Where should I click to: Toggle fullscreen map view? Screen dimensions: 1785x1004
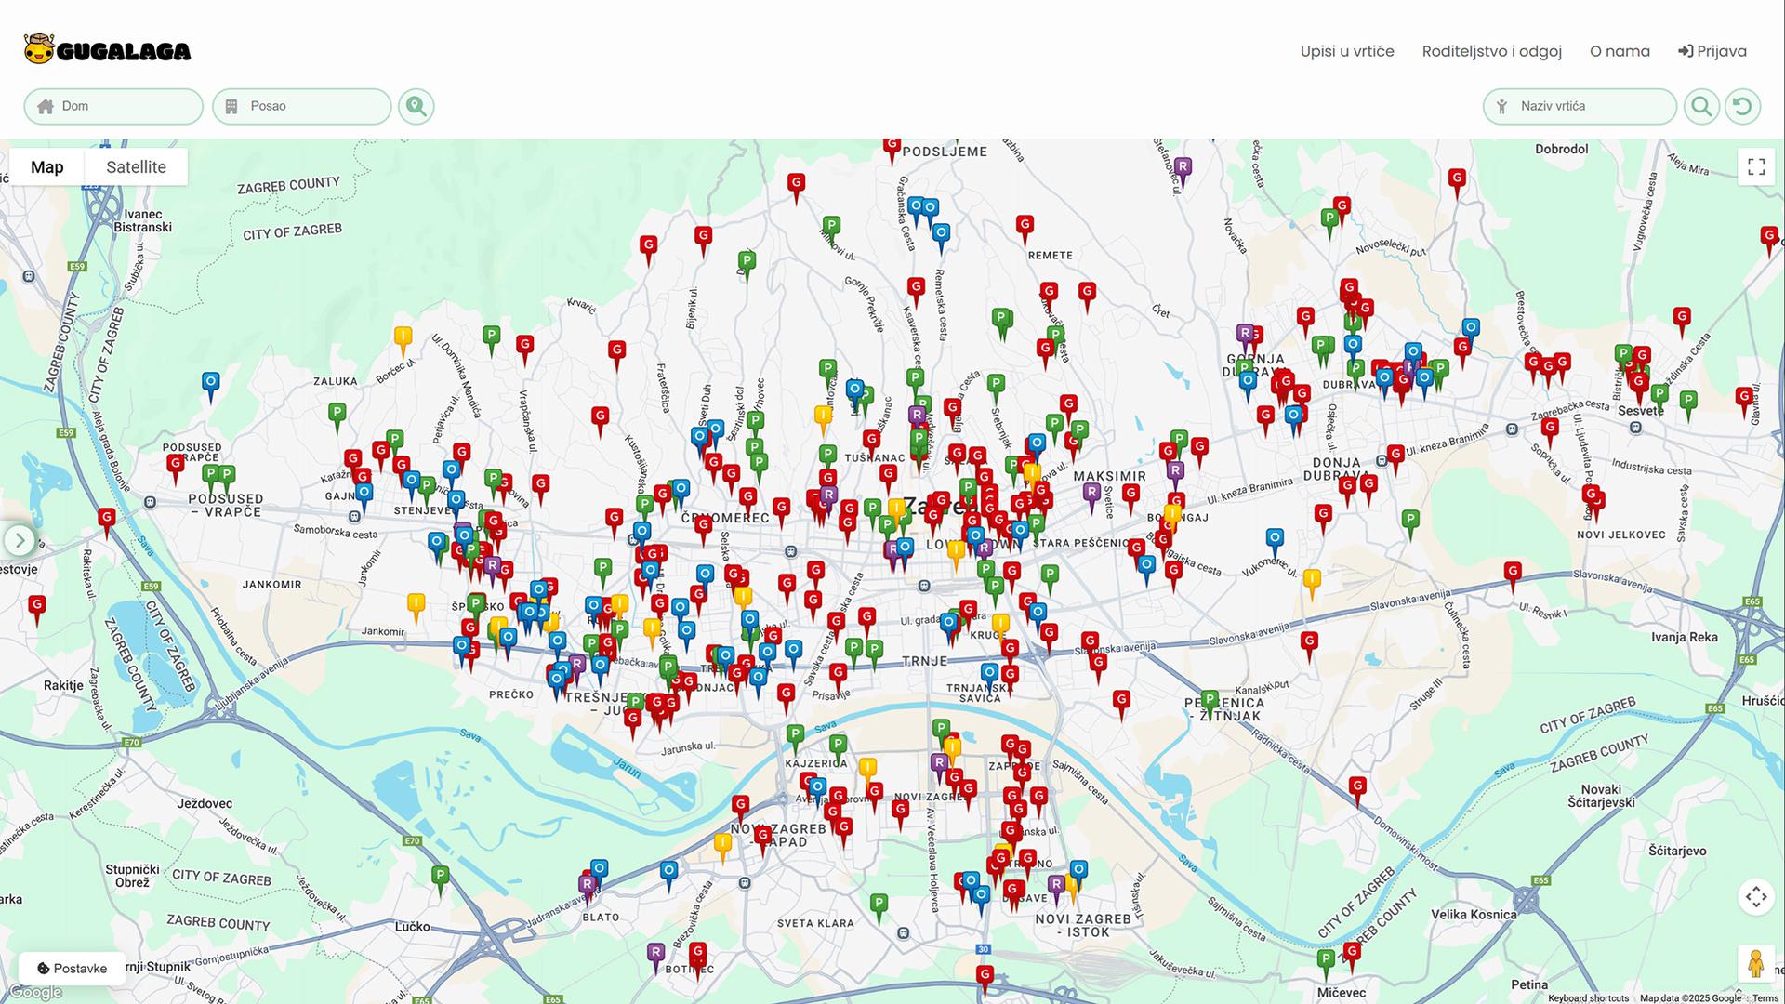click(1756, 166)
